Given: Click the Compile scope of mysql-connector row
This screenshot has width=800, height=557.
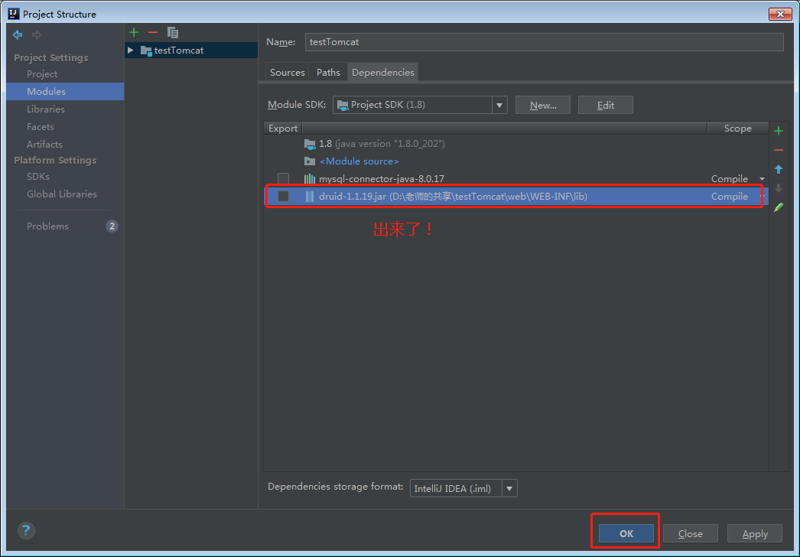Looking at the screenshot, I should click(x=730, y=179).
